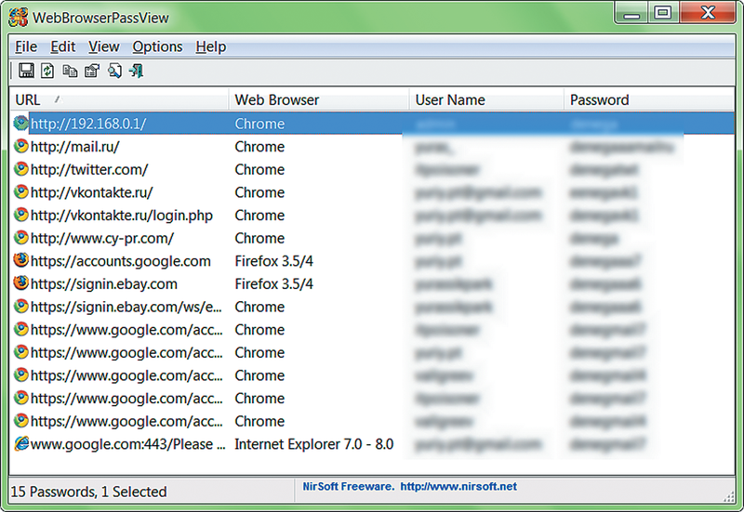The image size is (744, 512).
Task: Refresh the password list via toolbar icon
Action: click(x=47, y=71)
